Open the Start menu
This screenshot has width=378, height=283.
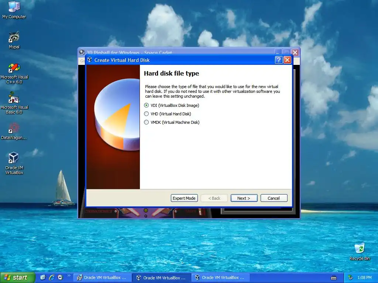click(x=17, y=277)
